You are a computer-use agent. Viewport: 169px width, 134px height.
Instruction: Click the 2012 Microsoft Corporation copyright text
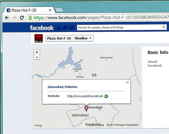123,125
